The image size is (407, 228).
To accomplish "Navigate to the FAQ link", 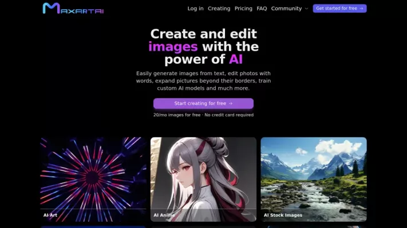I will [x=262, y=9].
